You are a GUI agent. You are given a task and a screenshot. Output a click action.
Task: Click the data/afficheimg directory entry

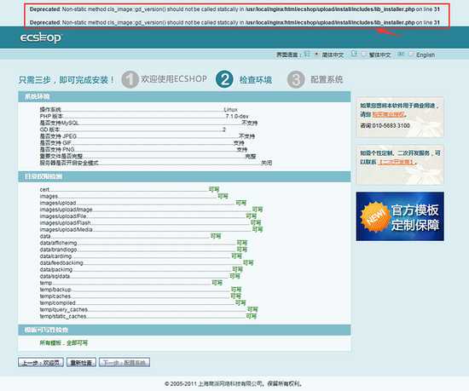click(58, 243)
